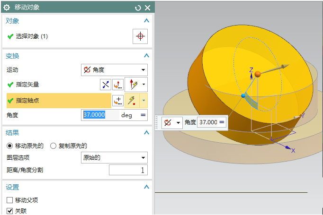Click the Inferred Vector lightning icon
Screen dimensions: 323x215
(133, 85)
